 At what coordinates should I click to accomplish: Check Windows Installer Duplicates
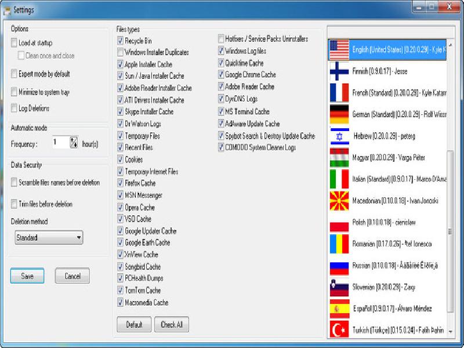(120, 52)
